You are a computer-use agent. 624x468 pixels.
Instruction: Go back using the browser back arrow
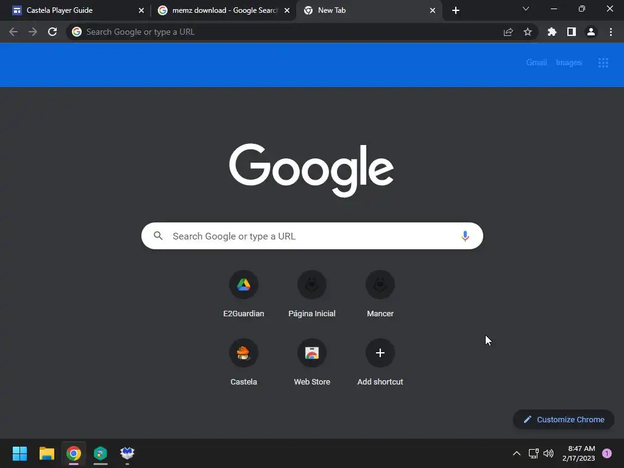[x=13, y=32]
